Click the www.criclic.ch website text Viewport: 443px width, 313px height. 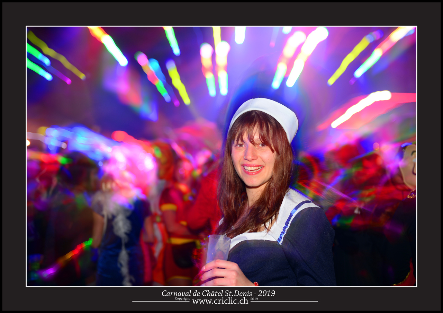coord(220,301)
